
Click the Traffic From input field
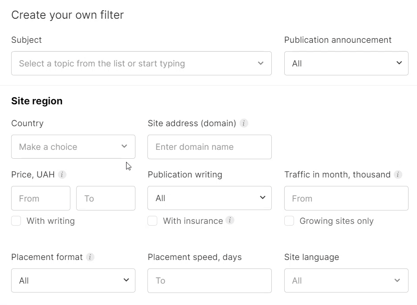346,198
